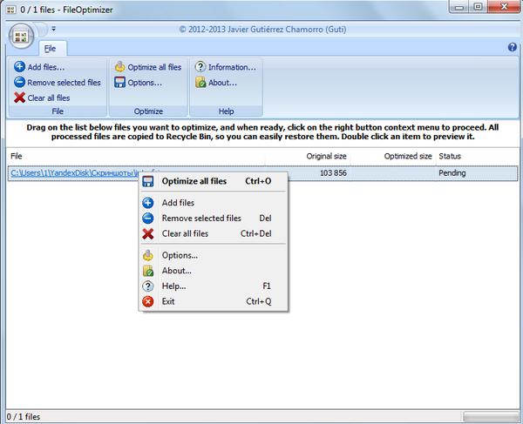Click the 'Add files...' ribbon label

pos(46,67)
